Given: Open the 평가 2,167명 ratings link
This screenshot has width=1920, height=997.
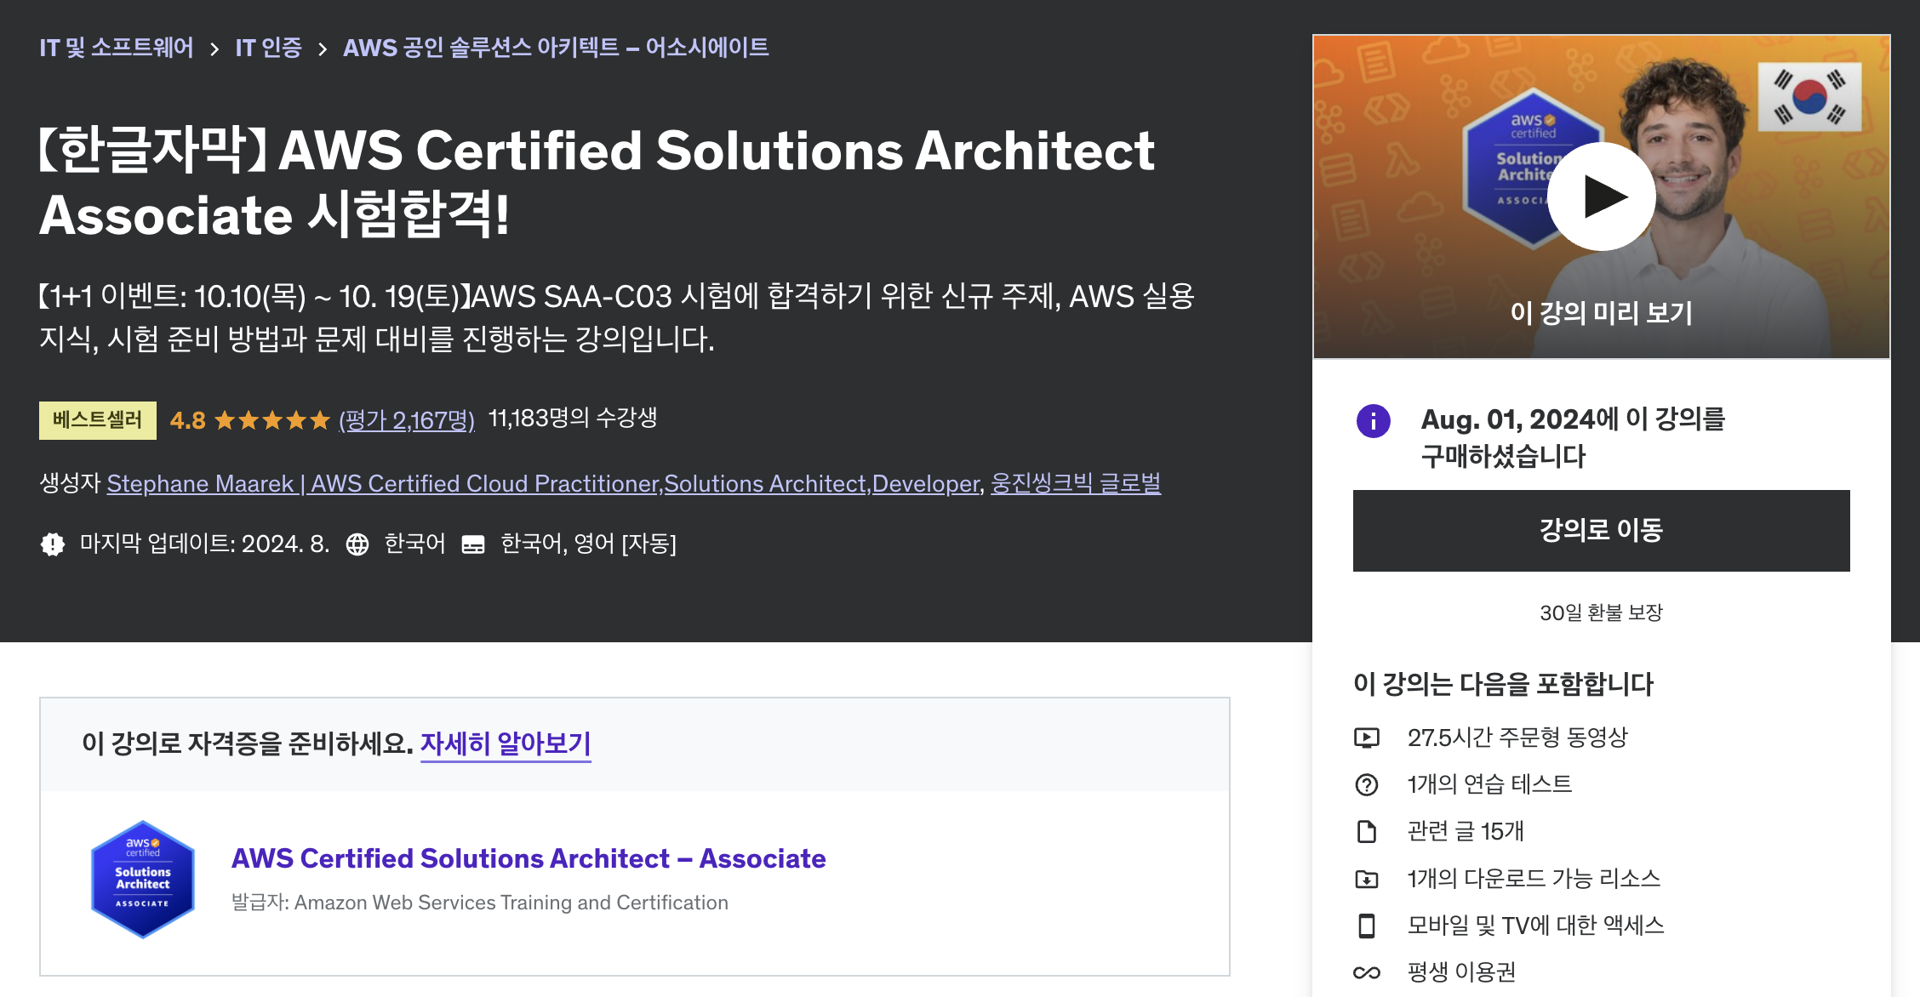Looking at the screenshot, I should tap(407, 420).
